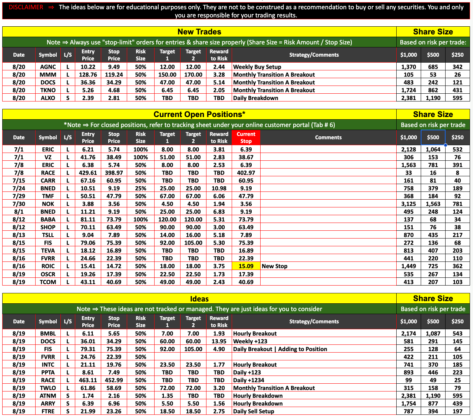Select the TSLL symbol cell
The width and height of the screenshot is (473, 420).
48,235
